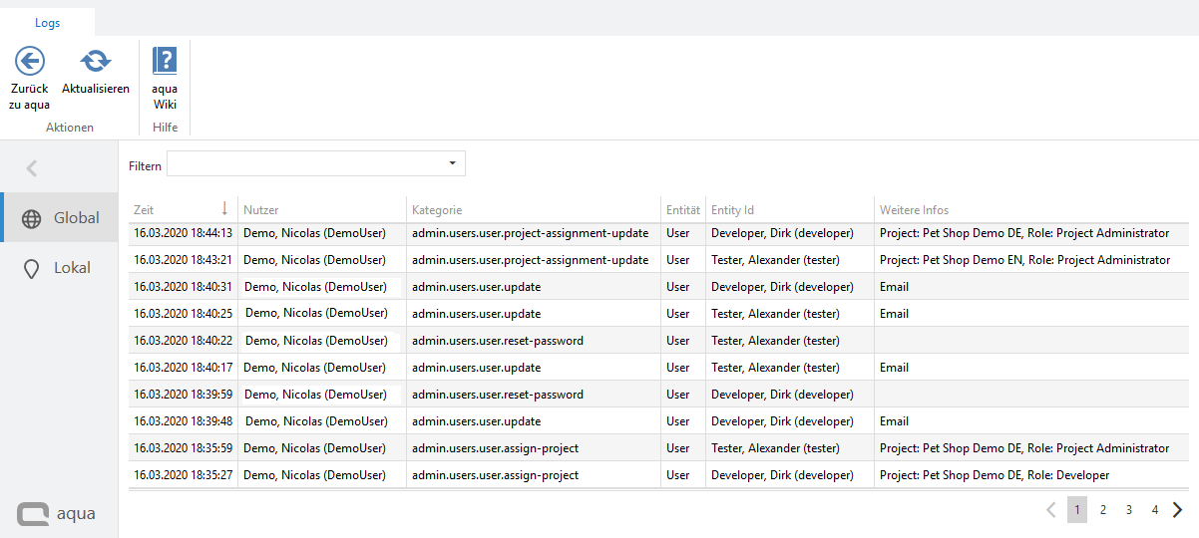Click the red sort arrow in Zeit column
1199x538 pixels.
coord(224,209)
